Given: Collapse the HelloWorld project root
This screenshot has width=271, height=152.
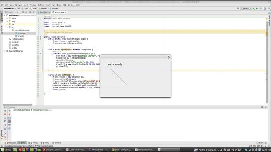Looking at the screenshot, I should click(5, 15).
